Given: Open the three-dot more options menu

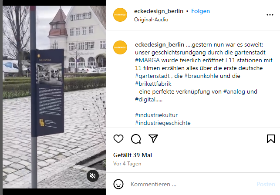Looking at the screenshot, I should pos(270,15).
